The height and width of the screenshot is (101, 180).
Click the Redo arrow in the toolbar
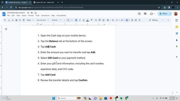(x=13, y=20)
